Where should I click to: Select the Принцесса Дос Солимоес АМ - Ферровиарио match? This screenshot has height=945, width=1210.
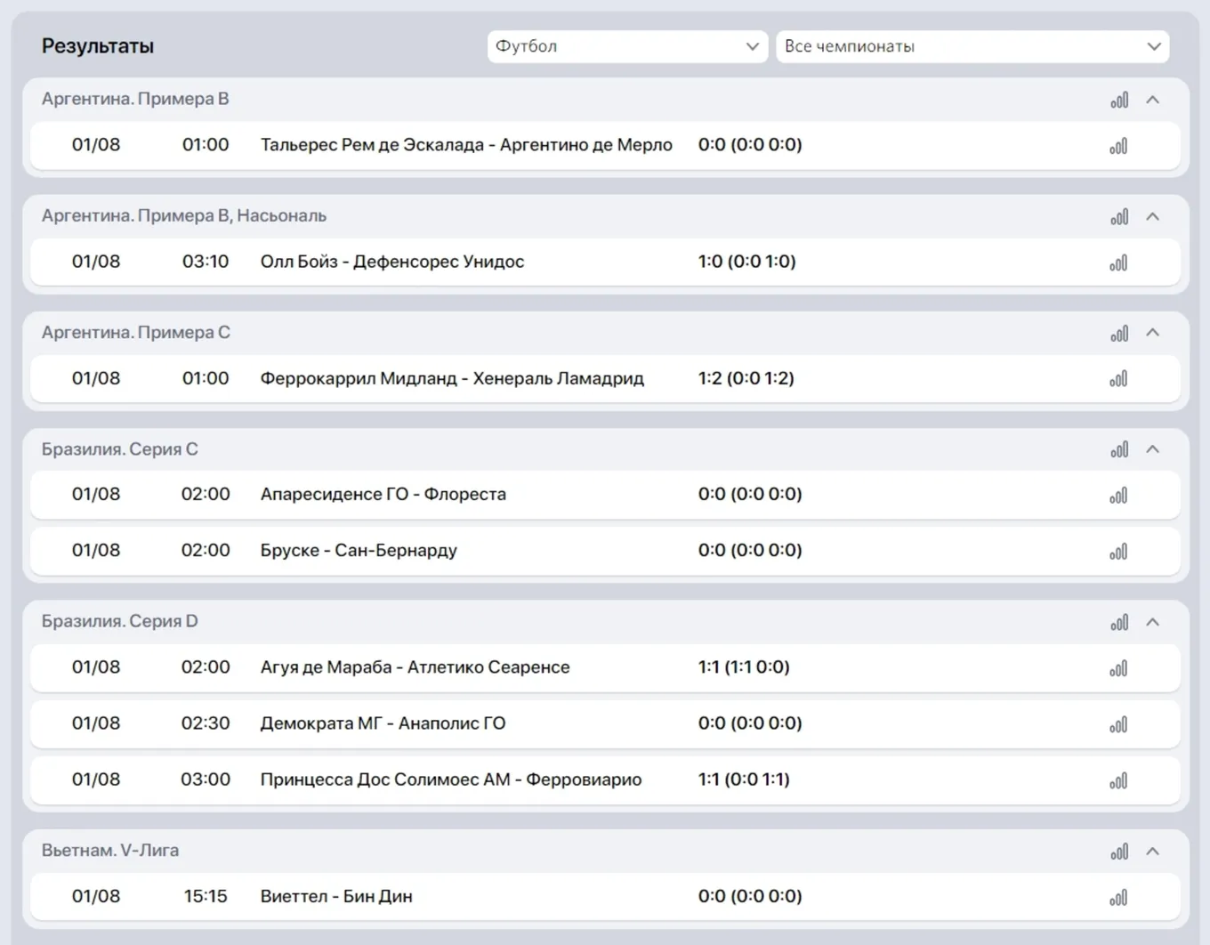[x=451, y=779]
